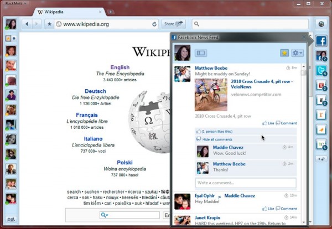Toggle favorites filter star in left friends sidebar
The width and height of the screenshot is (332, 229).
pos(8,39)
